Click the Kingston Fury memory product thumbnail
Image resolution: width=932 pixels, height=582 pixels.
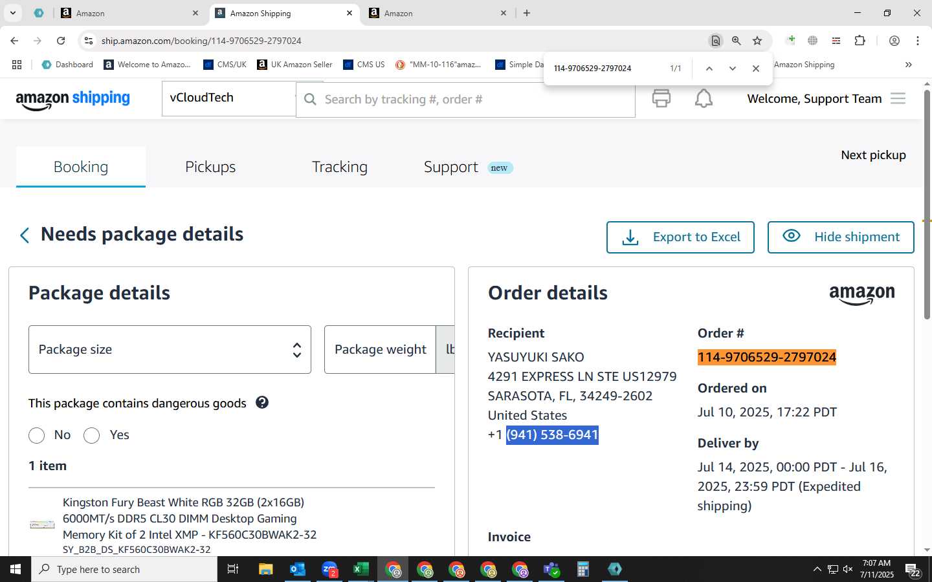(x=42, y=524)
